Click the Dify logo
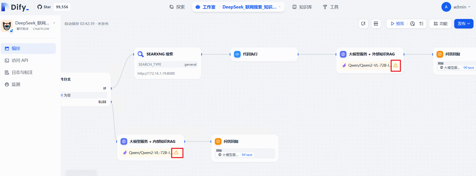 [x=15, y=7]
